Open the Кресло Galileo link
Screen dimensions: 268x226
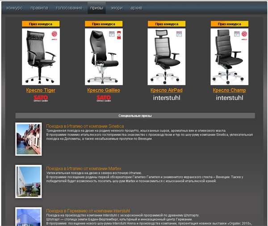[104, 90]
